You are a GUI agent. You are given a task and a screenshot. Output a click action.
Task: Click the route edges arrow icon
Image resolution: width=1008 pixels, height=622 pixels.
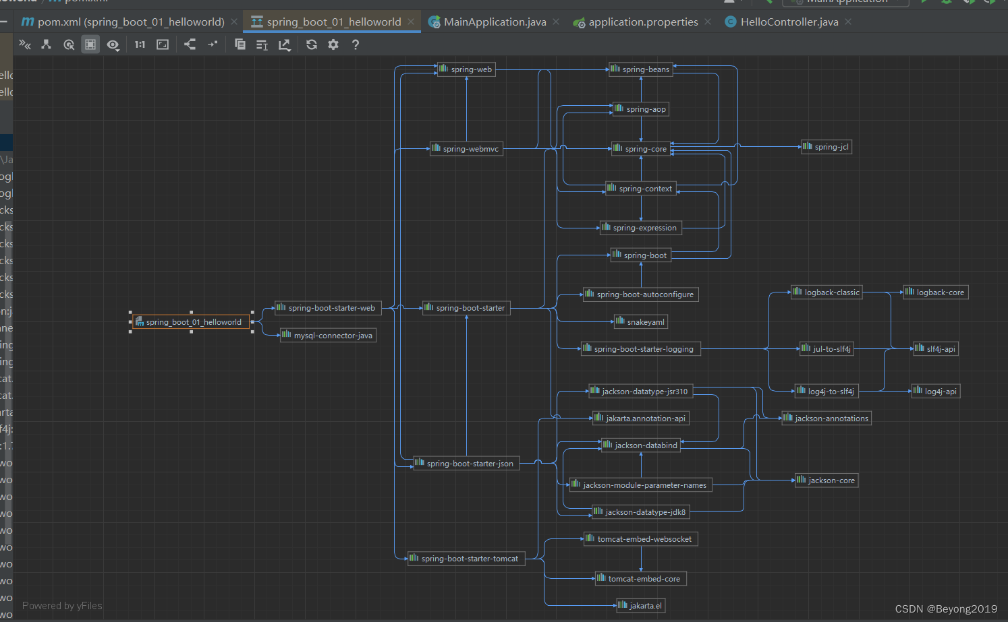point(213,44)
